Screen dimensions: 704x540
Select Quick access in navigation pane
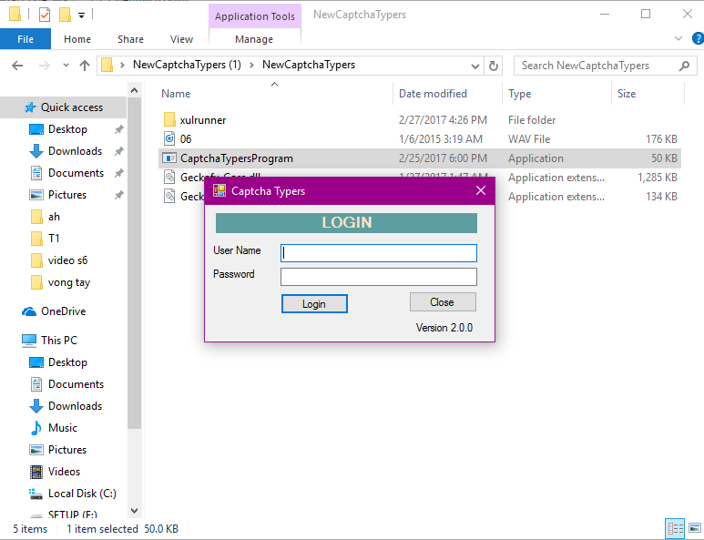(x=64, y=107)
